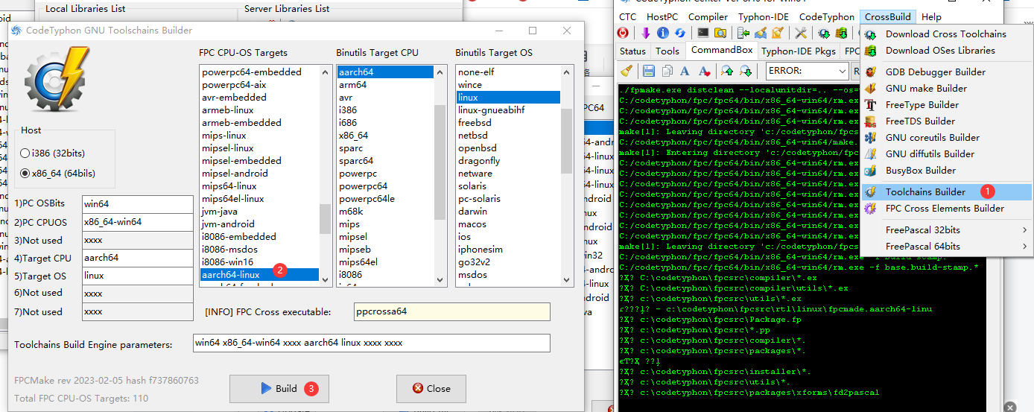Choose FreeTDS Builder menu entry
Screen dimensions: 1034x412
pyautogui.click(x=946, y=121)
